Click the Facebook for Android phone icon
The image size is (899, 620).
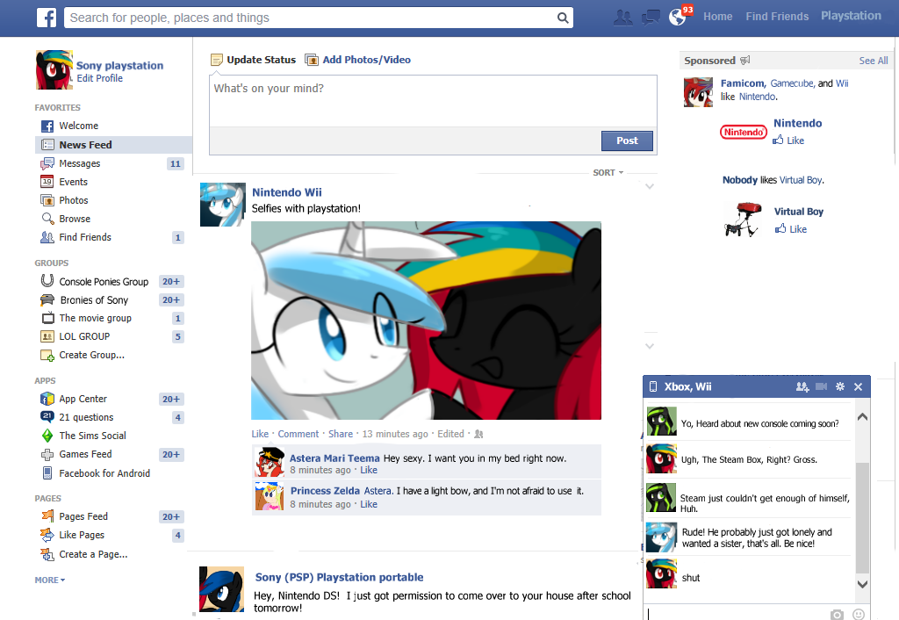coord(47,473)
